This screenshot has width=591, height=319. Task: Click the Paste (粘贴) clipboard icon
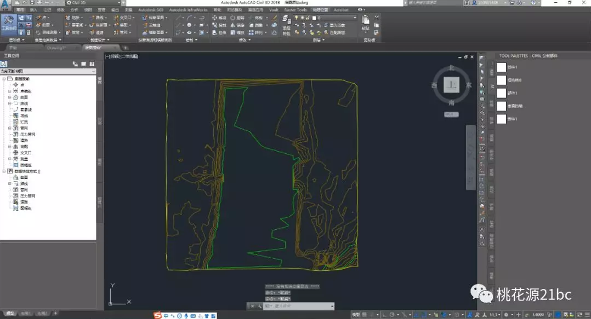[366, 20]
